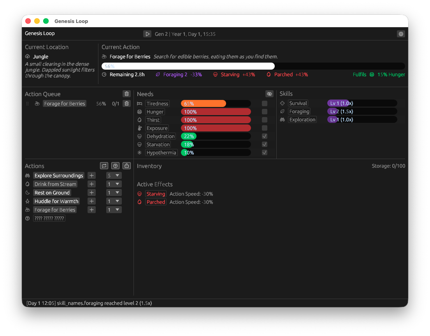This screenshot has height=336, width=430.
Task: Select Forage for Berries in Actions list
Action: (55, 210)
